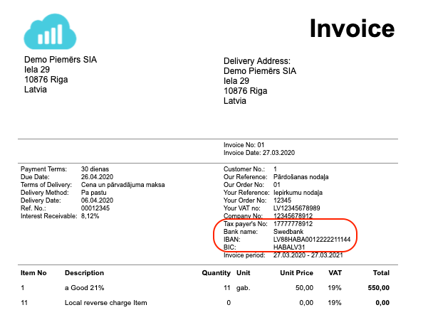Select the Delivery Address label
The image size is (428, 310).
tap(257, 61)
